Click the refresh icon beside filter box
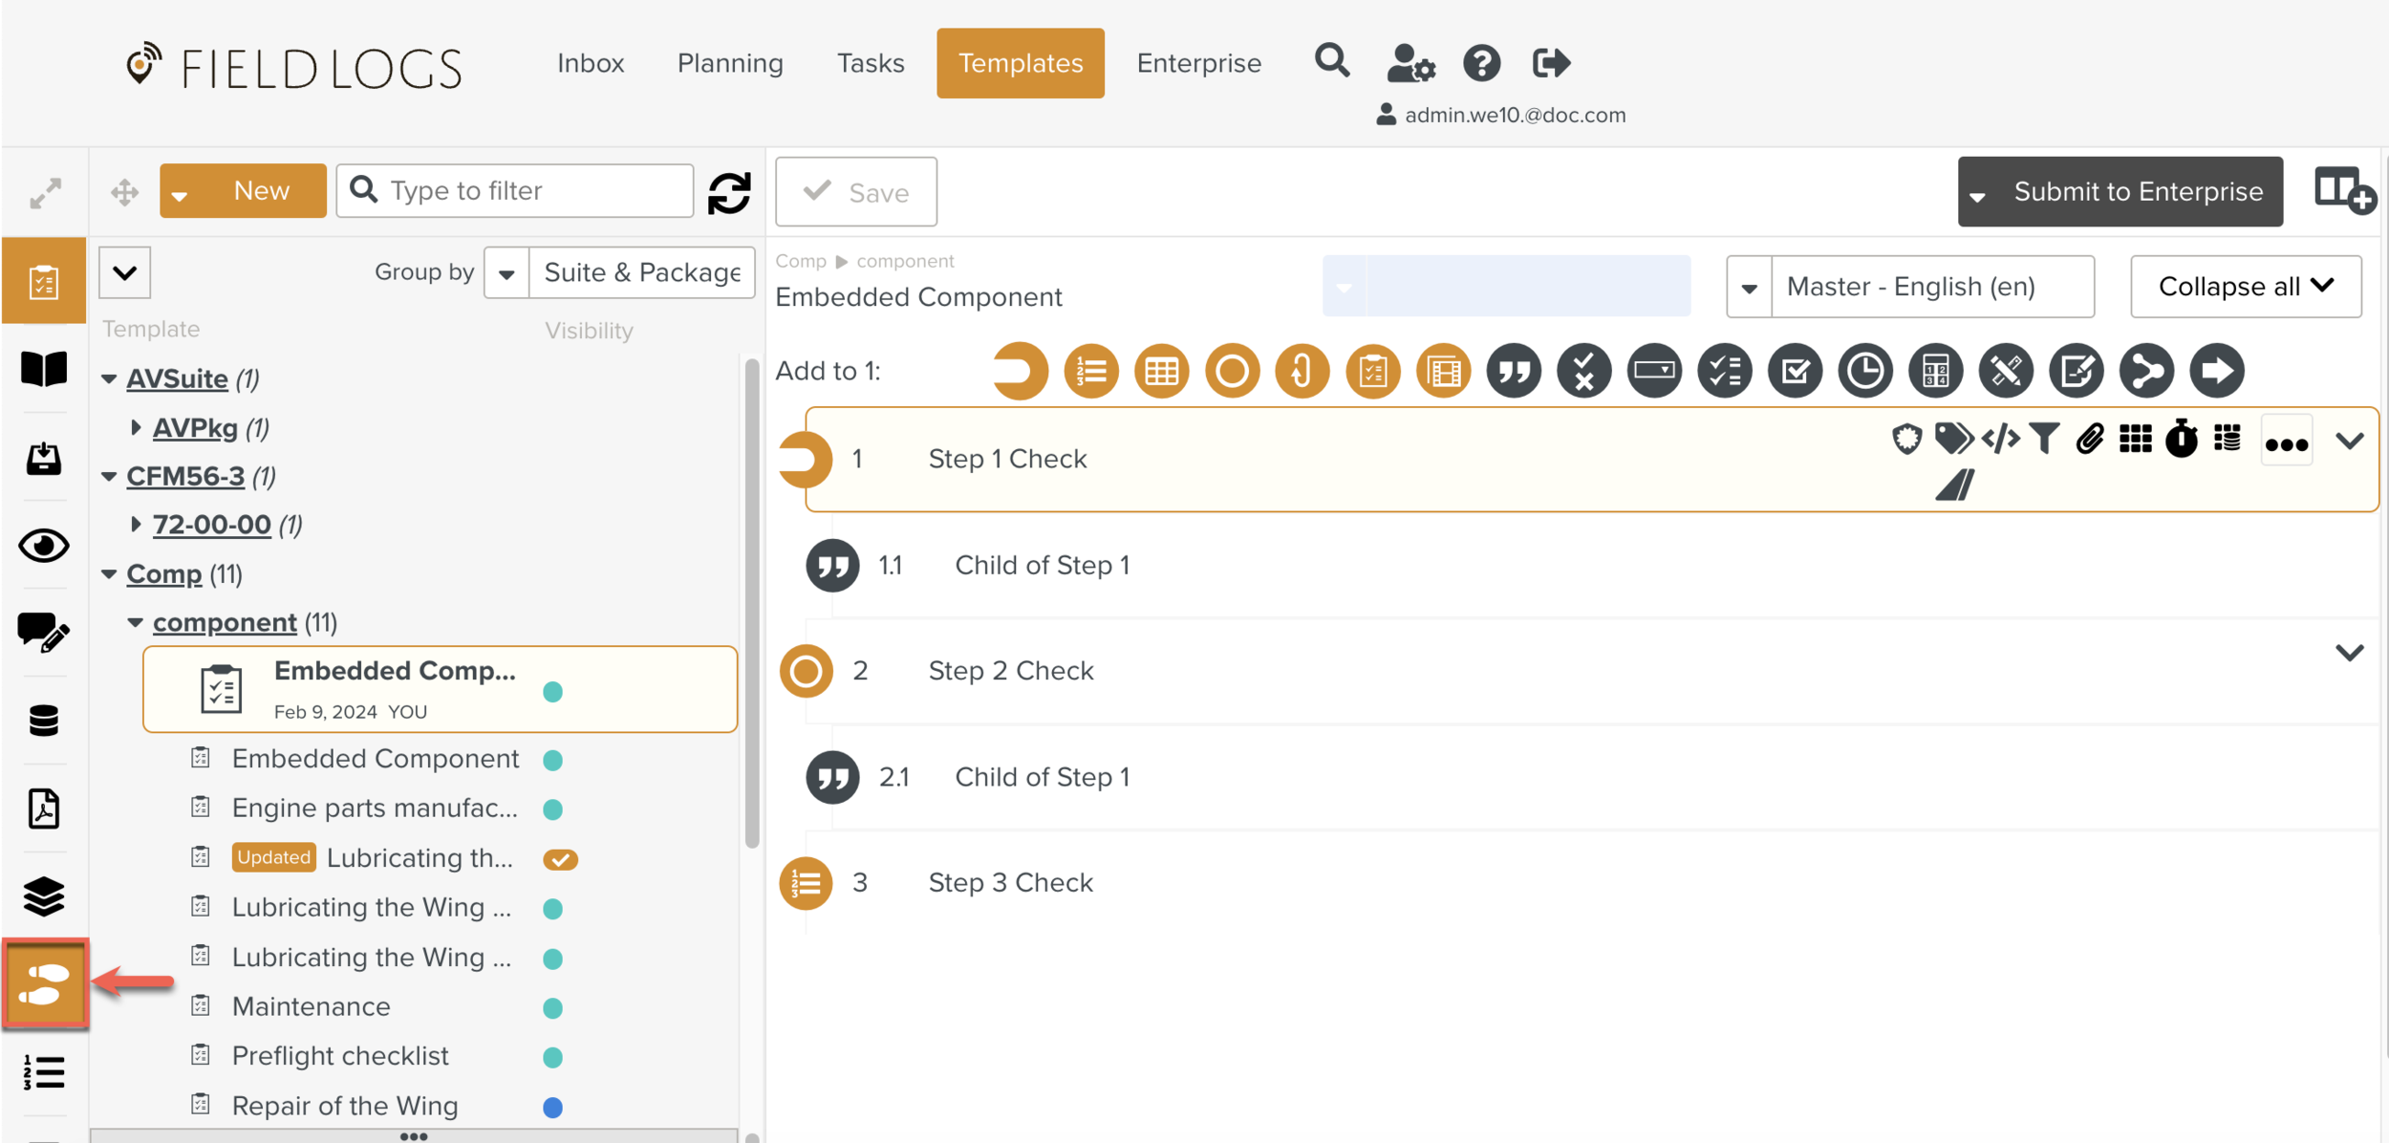The image size is (2389, 1143). point(729,192)
